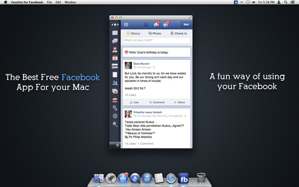
Task: Open iTunes from the Dock
Action: tap(147, 178)
